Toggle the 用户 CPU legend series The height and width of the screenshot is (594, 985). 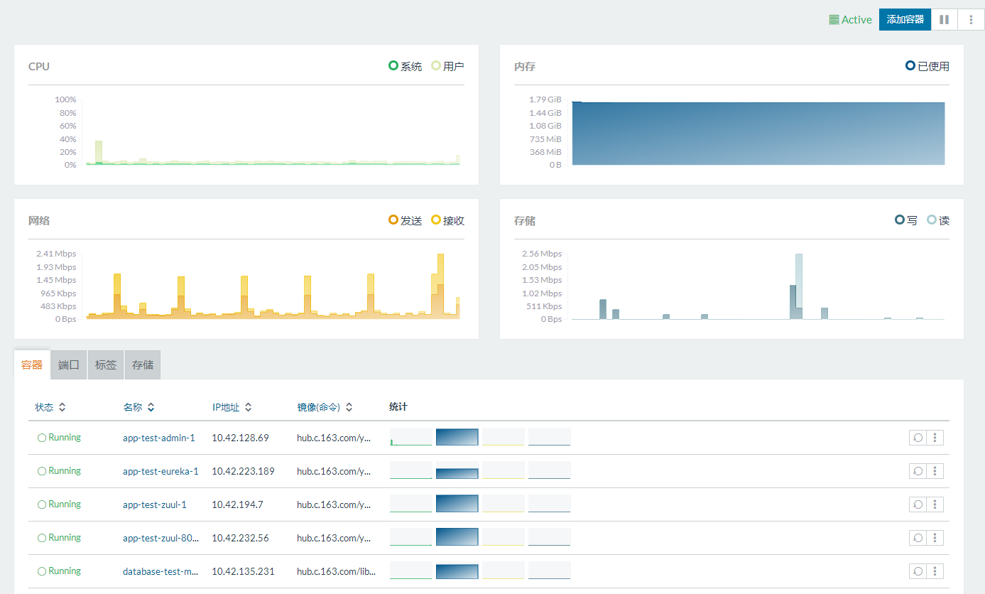coord(447,66)
